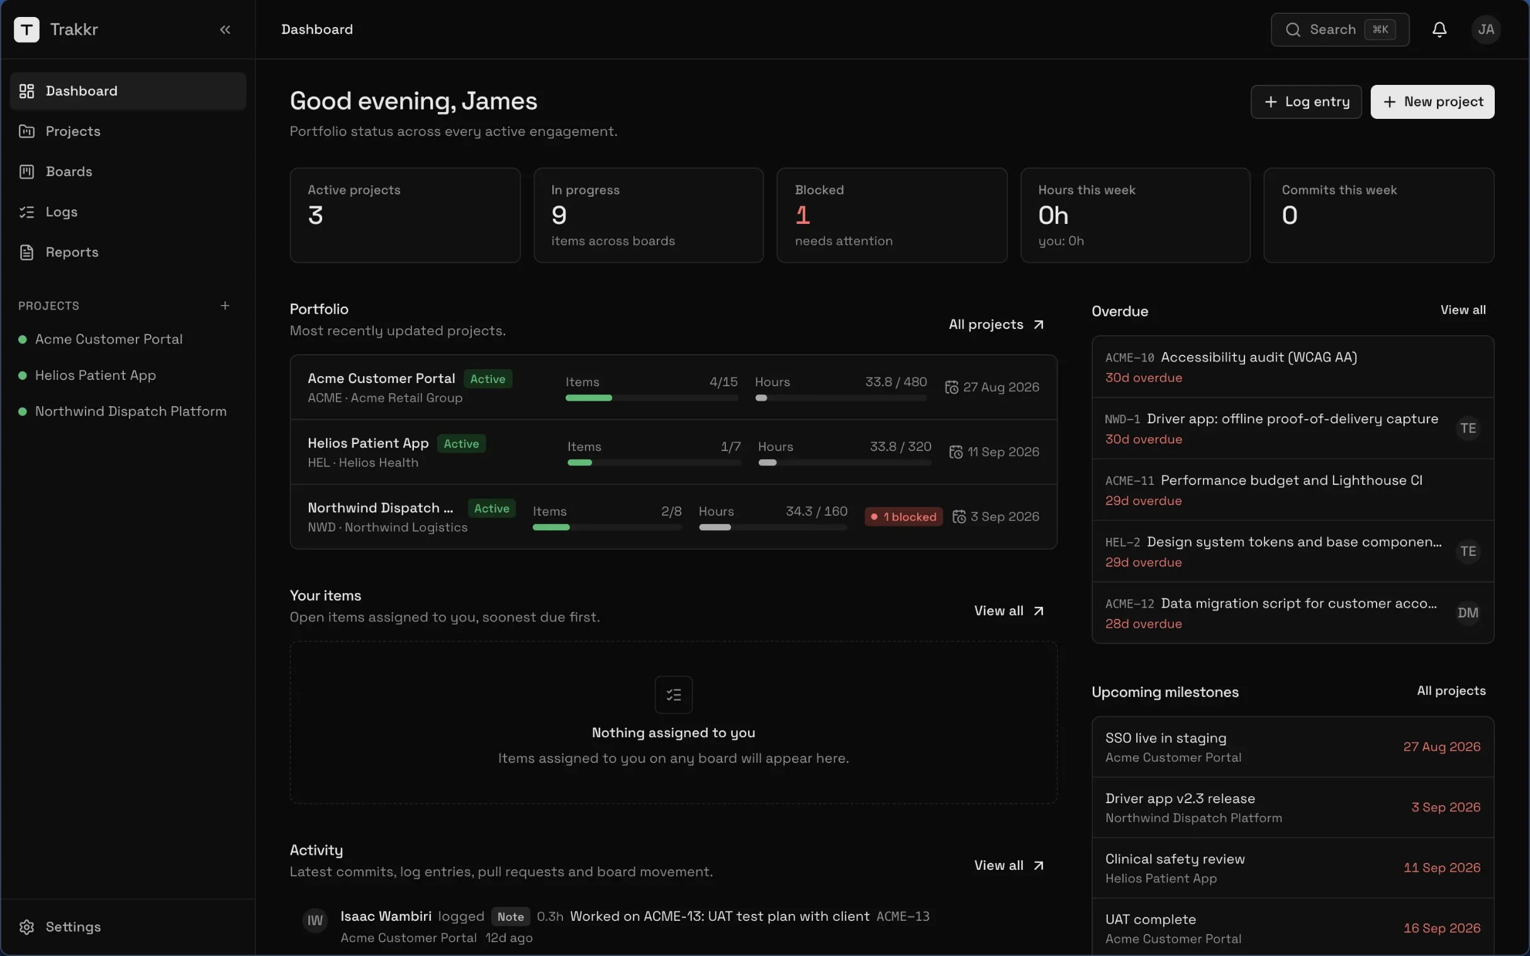Open the All projects link in Portfolio
This screenshot has width=1530, height=956.
click(997, 325)
